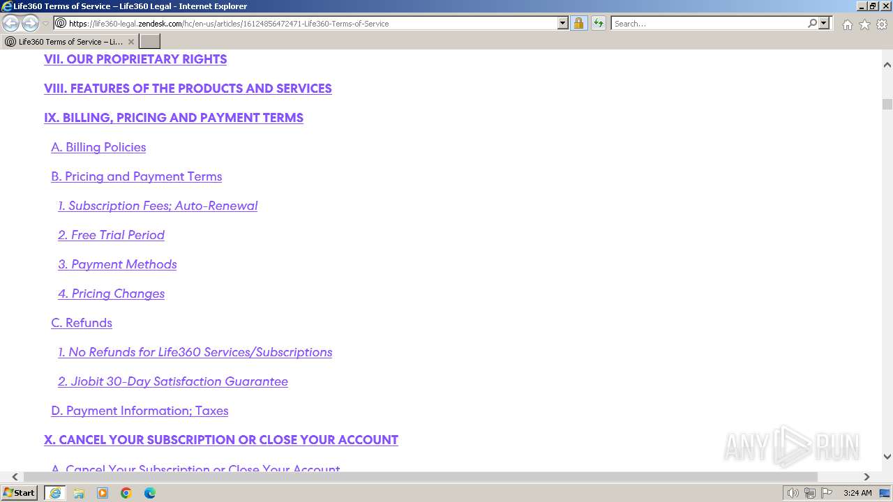Expand the address bar autocomplete dropdown
The image size is (893, 502).
pos(563,23)
